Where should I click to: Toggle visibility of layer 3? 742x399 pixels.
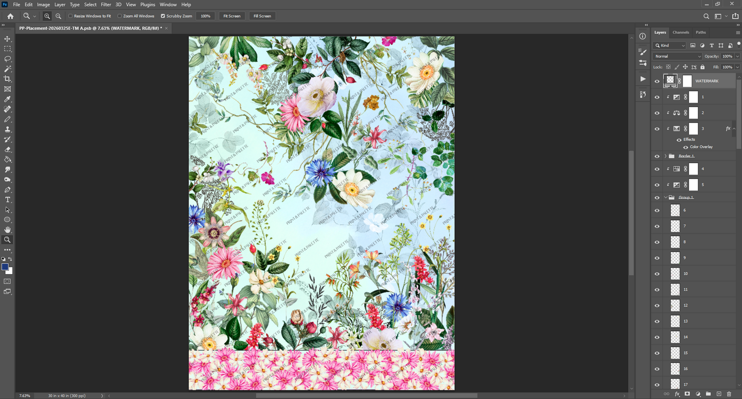(x=657, y=129)
